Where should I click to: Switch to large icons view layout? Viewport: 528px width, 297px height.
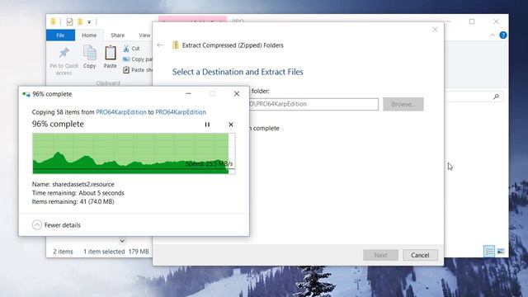tap(501, 251)
